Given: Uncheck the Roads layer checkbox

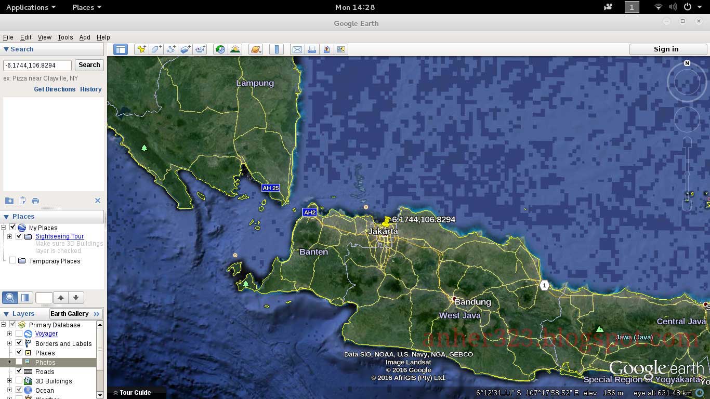Looking at the screenshot, I should (19, 371).
